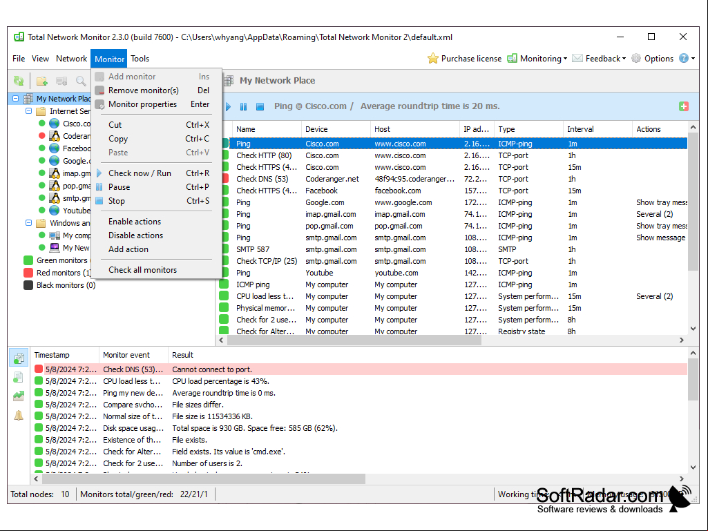Click the Check TCP/IP (25) monitor row
Viewport: 708px width, 531px height.
[x=453, y=261]
